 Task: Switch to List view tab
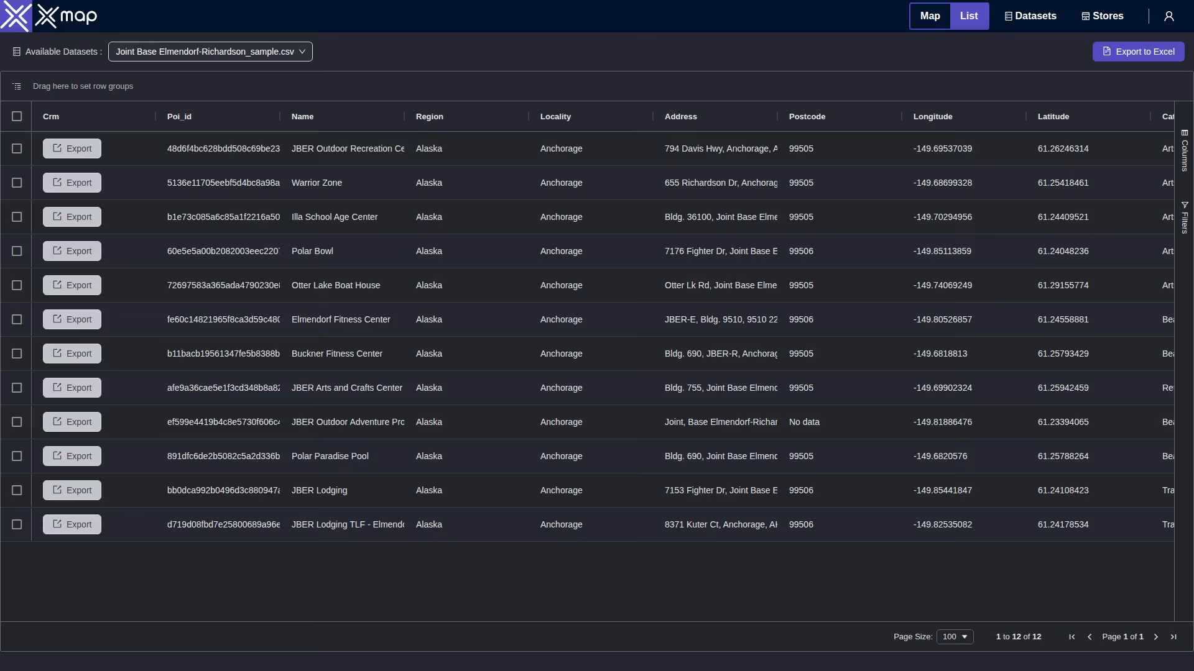(x=969, y=16)
